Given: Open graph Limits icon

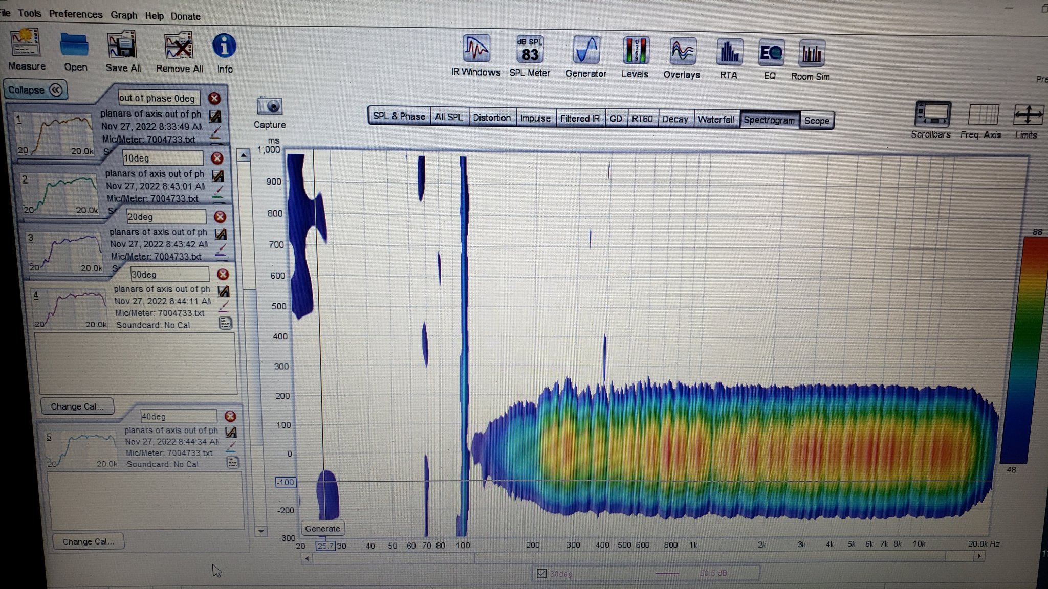Looking at the screenshot, I should tap(1028, 115).
